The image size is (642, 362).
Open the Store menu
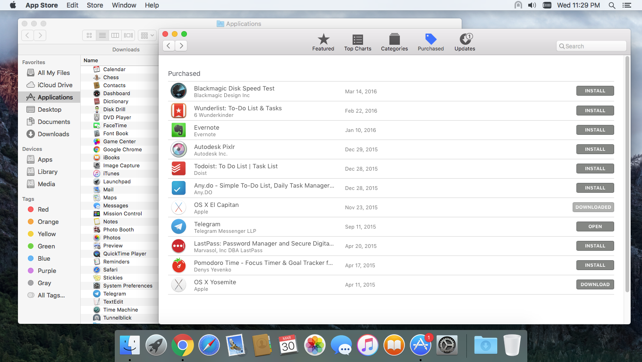tap(95, 5)
